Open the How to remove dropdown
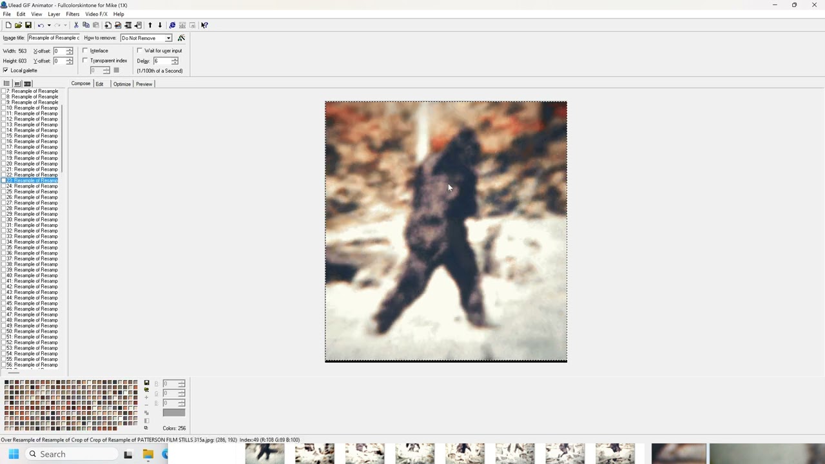825x464 pixels. (x=168, y=38)
